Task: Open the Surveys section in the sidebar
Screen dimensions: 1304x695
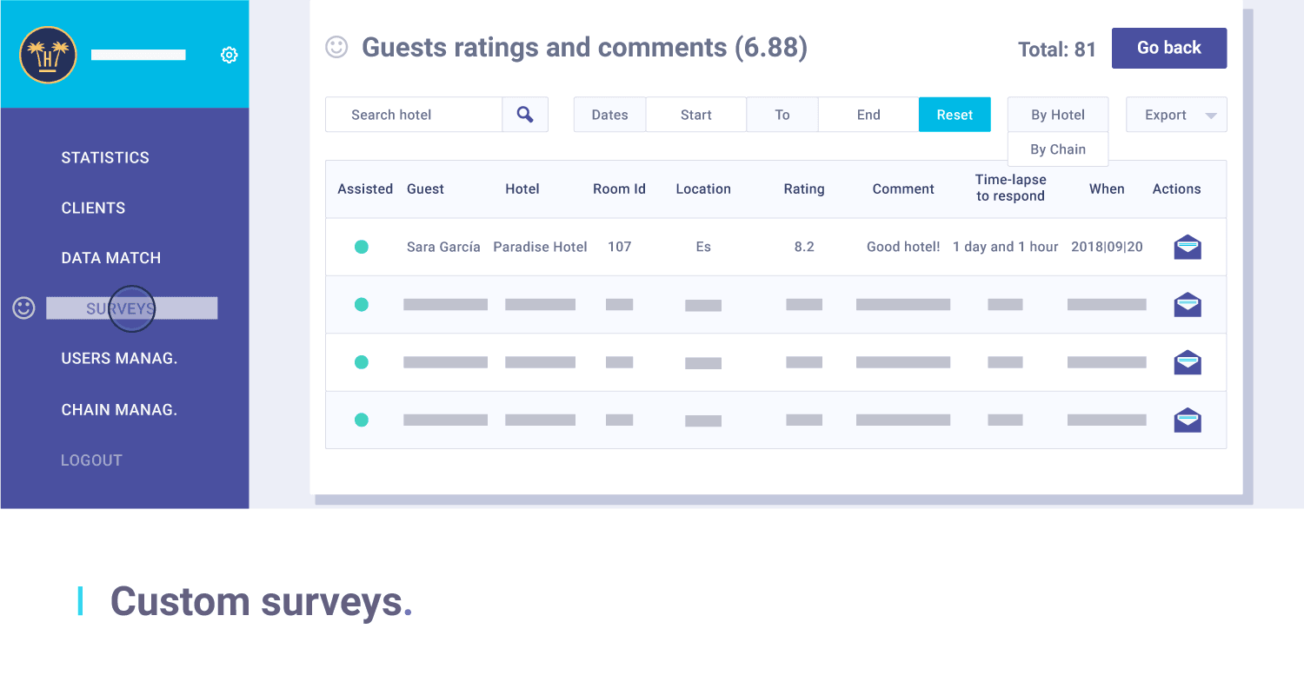Action: tap(121, 307)
